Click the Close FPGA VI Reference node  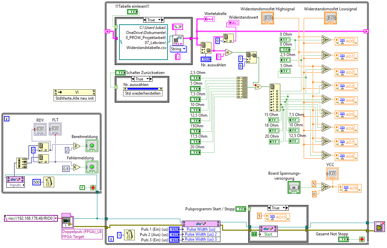[x=380, y=227]
